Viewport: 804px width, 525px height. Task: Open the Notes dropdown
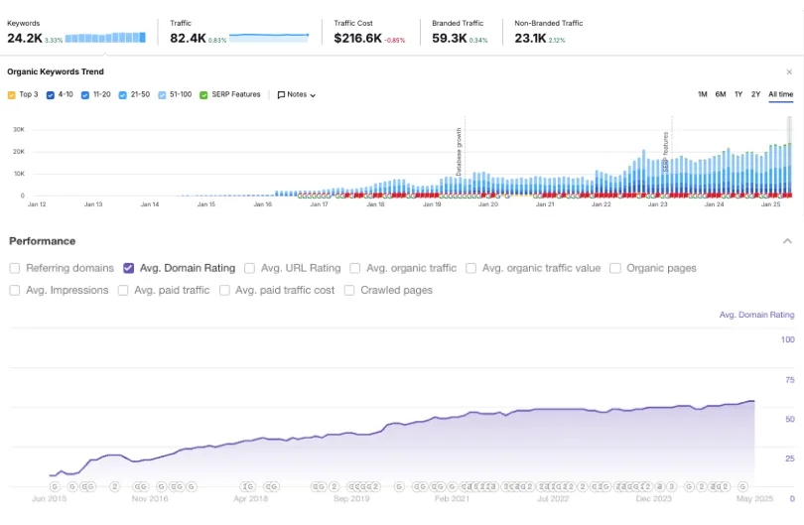[297, 95]
